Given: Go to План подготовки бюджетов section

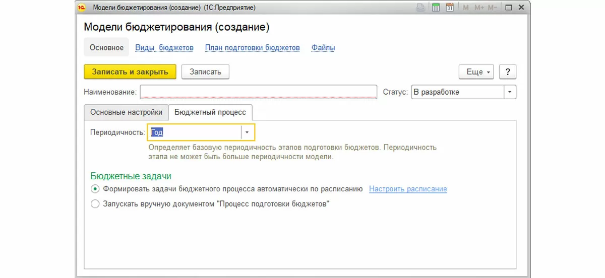Looking at the screenshot, I should 252,48.
